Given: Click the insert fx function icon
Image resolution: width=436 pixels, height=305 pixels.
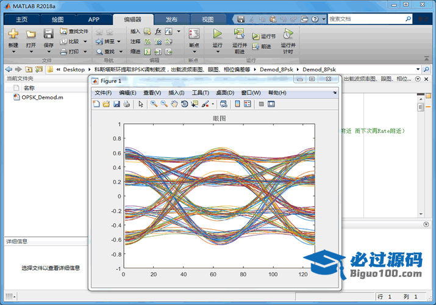Looking at the screenshot, I should pyautogui.click(x=158, y=31).
